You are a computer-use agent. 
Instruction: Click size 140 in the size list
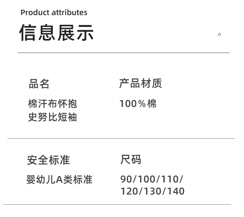click(176, 191)
